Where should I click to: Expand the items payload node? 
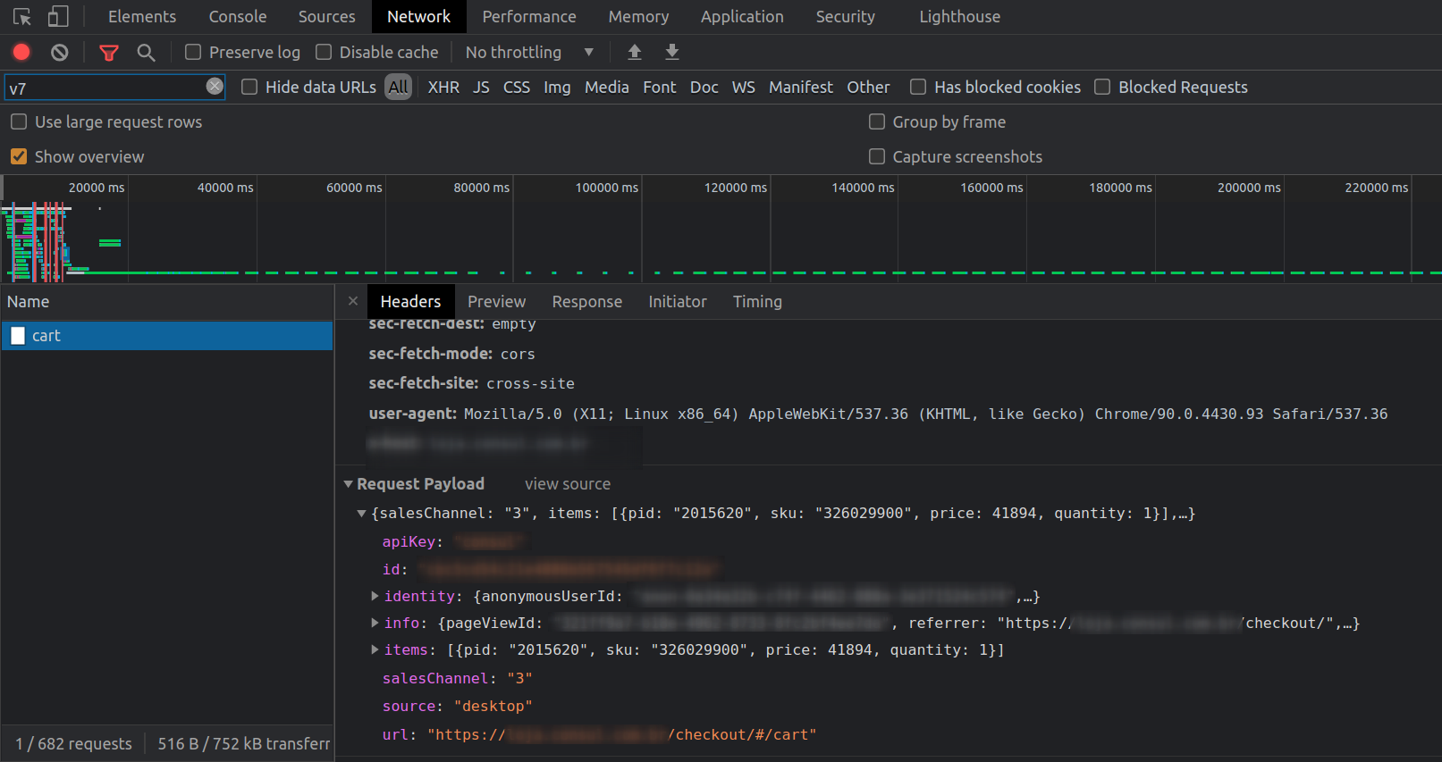[x=375, y=649]
